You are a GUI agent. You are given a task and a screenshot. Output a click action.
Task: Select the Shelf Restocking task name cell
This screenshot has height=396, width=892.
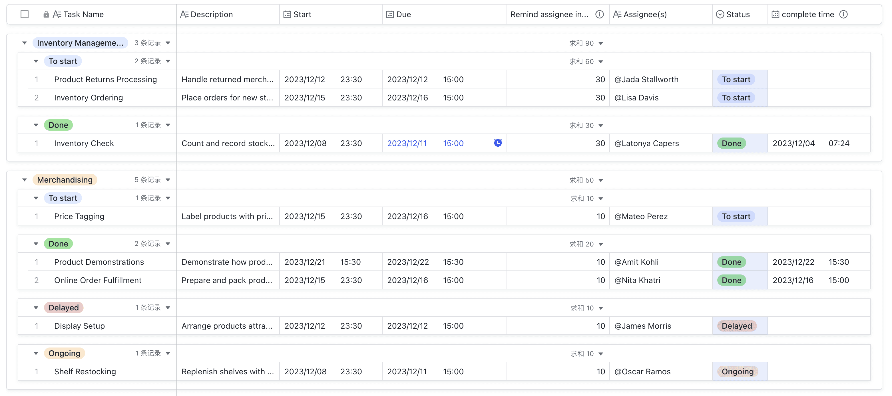coord(85,371)
